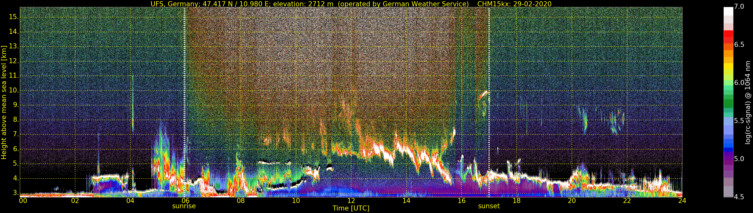Screen dimensions: 753x213
Task: Click the '10' time axis tick label
Action: 296,201
